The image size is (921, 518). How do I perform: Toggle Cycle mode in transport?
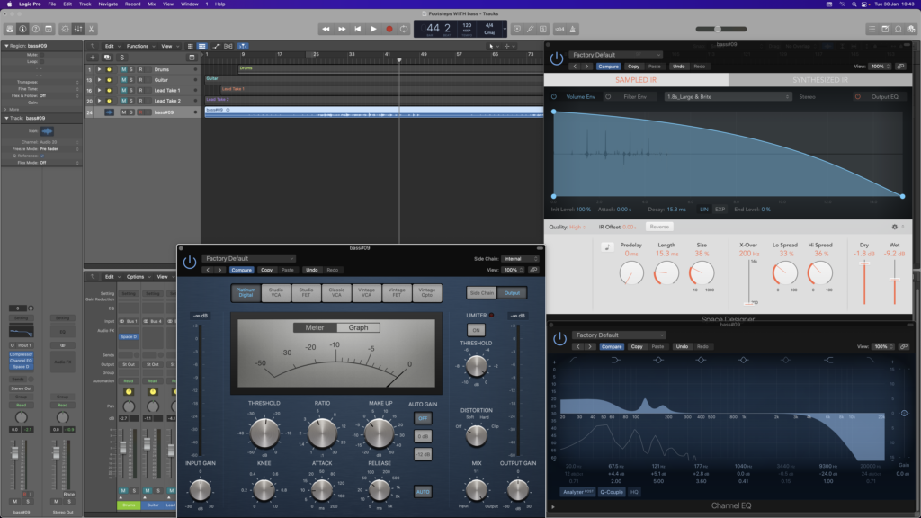pyautogui.click(x=404, y=29)
